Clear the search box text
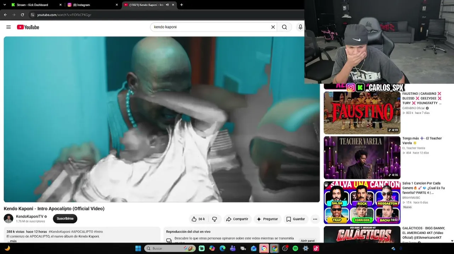Image resolution: width=454 pixels, height=254 pixels. pyautogui.click(x=273, y=27)
